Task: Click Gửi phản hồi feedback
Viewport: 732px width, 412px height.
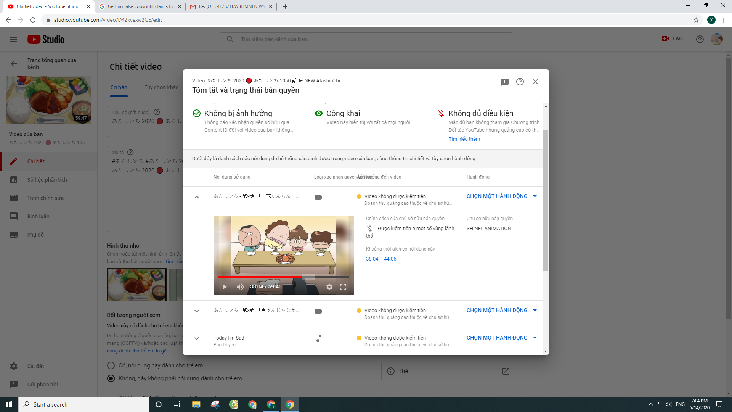Action: pos(49,385)
